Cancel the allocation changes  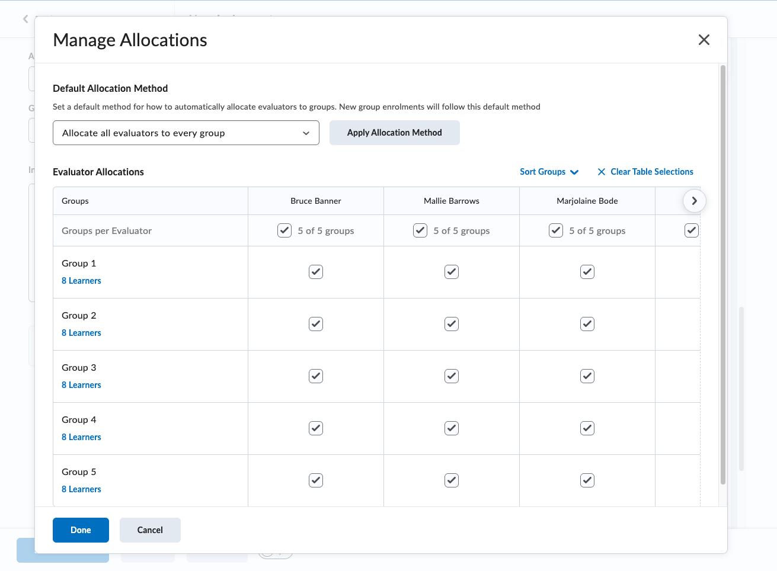click(150, 530)
